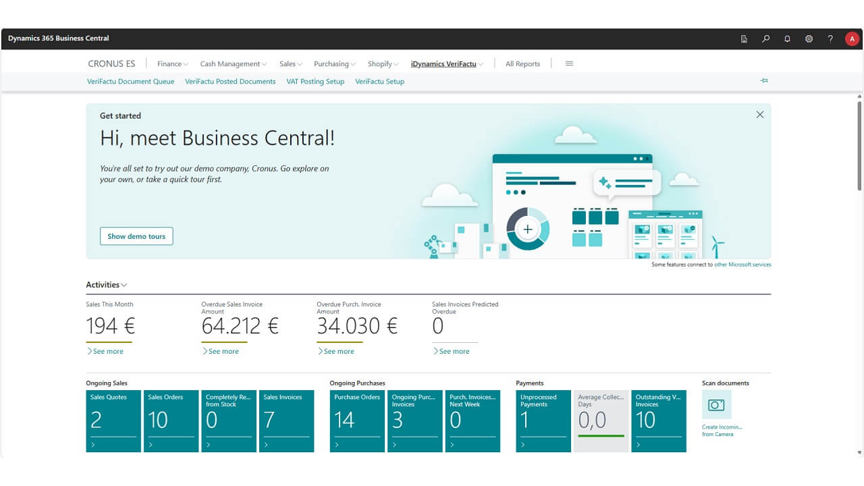Viewport: 864px width, 486px height.
Task: Expand the Cash Management dropdown
Action: (233, 64)
